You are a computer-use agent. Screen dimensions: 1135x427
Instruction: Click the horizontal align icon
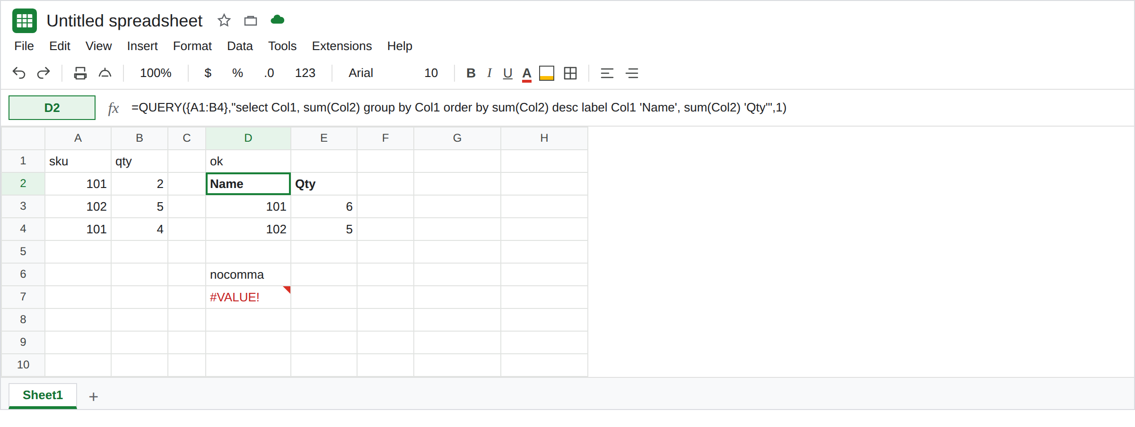607,73
